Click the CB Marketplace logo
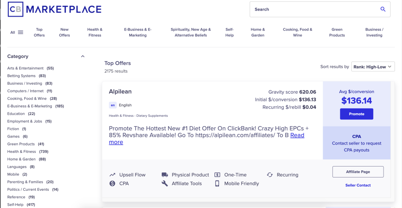 click(55, 9)
